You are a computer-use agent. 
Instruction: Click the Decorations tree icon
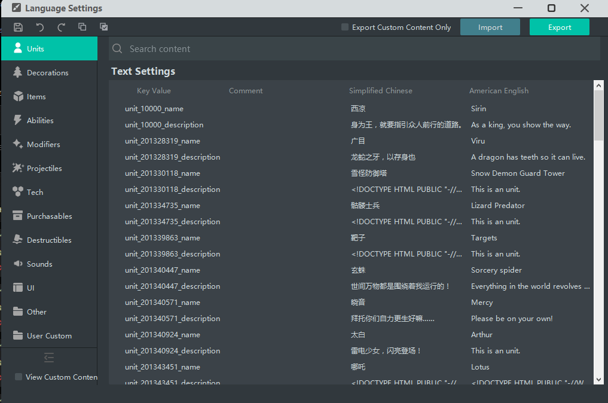18,72
